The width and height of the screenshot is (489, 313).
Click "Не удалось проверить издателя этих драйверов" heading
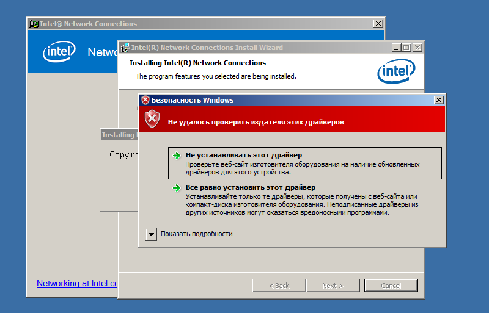tap(256, 122)
